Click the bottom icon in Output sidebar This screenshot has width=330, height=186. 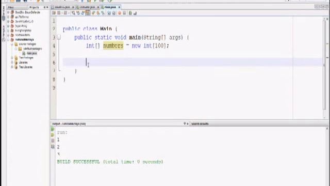[53, 147]
